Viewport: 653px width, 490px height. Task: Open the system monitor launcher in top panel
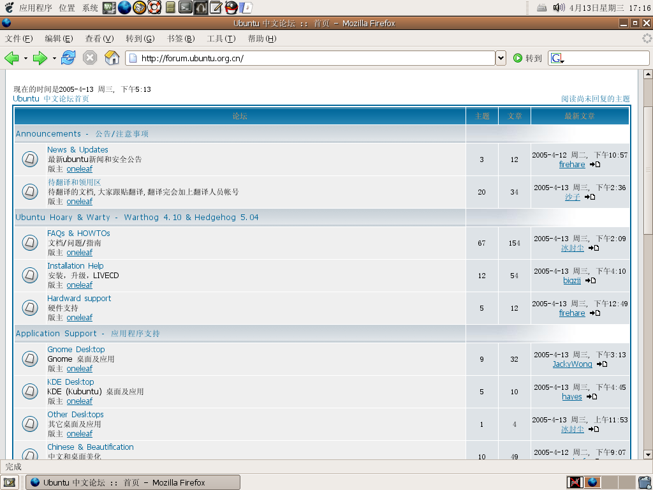tap(109, 8)
